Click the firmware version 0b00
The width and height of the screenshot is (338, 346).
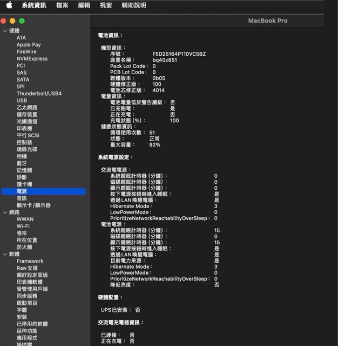pyautogui.click(x=159, y=78)
